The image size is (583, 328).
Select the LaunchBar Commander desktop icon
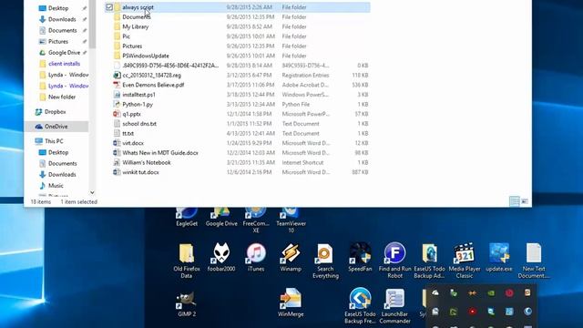(x=394, y=306)
